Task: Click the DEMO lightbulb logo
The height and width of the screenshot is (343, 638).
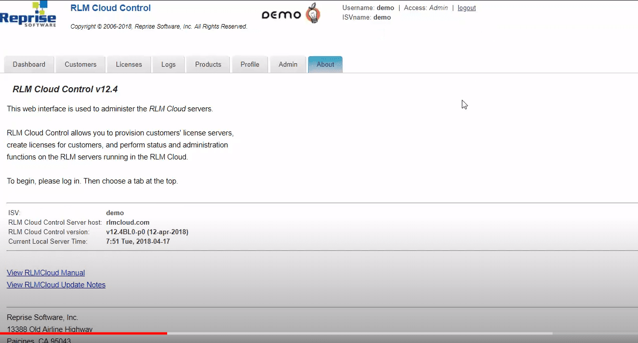Action: (x=291, y=14)
